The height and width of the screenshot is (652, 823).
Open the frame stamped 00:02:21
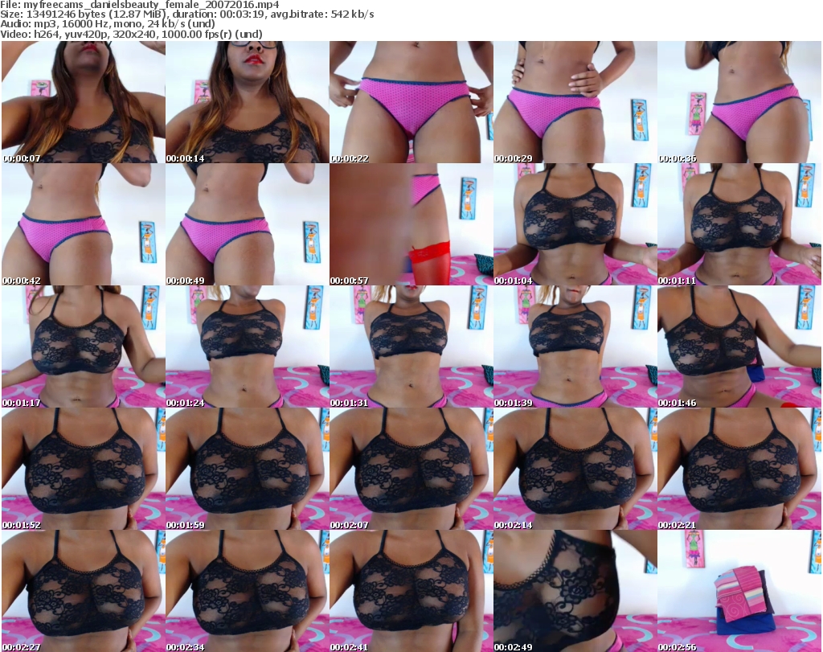[x=739, y=469]
